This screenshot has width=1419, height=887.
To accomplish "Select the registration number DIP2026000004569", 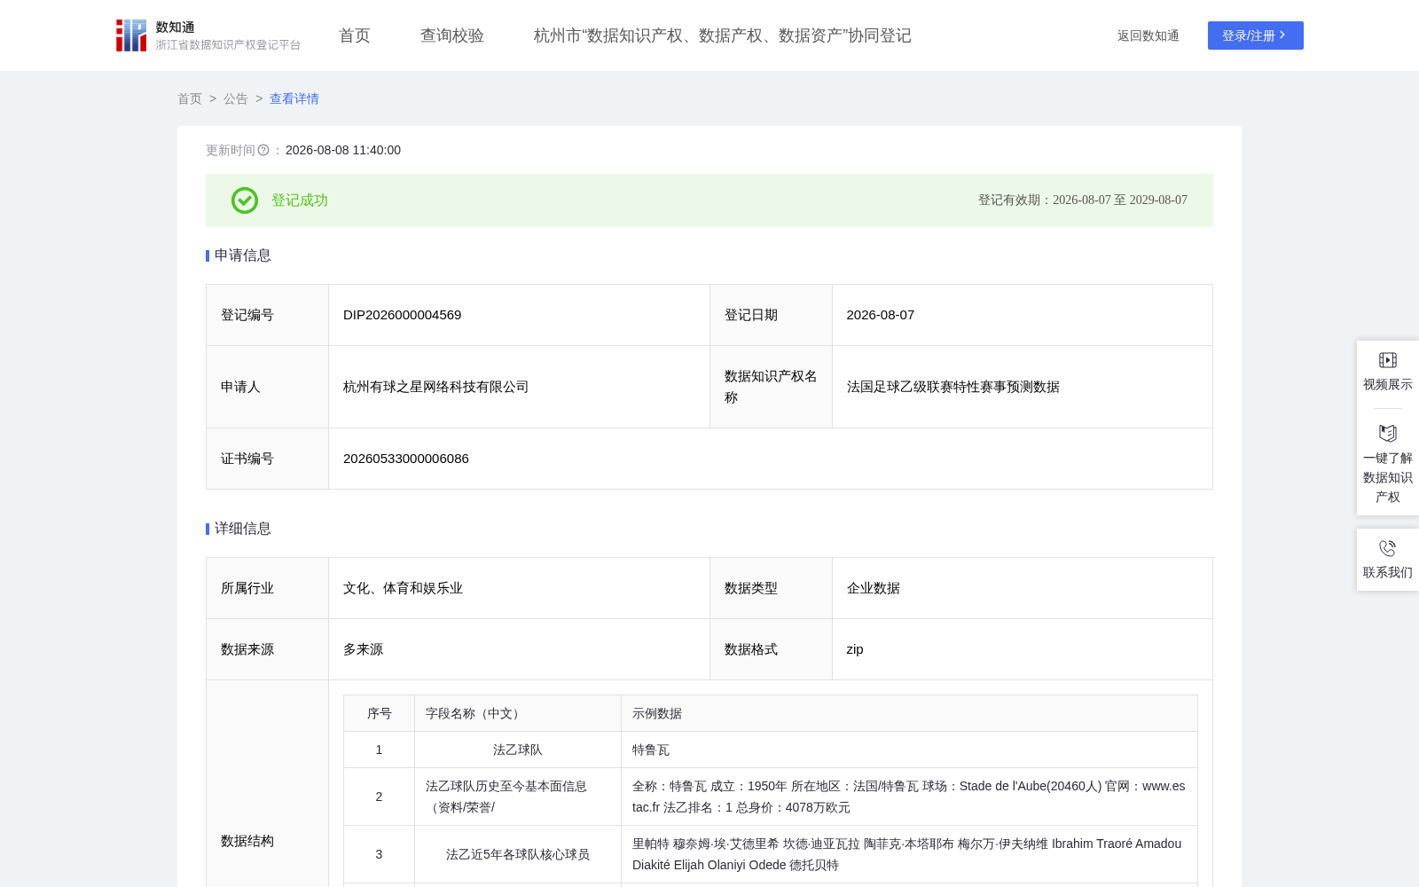I will [403, 315].
